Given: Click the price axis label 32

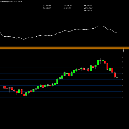Looking at the screenshot, I should (123, 85).
